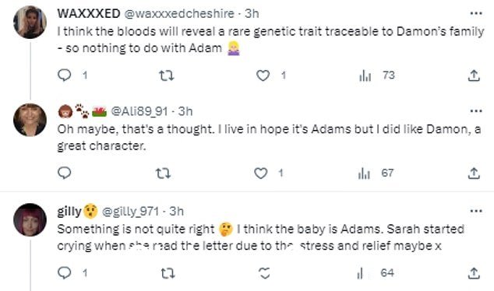The image size is (494, 291).
Task: Reply to @Ali89_91's tweet
Action: 65,173
